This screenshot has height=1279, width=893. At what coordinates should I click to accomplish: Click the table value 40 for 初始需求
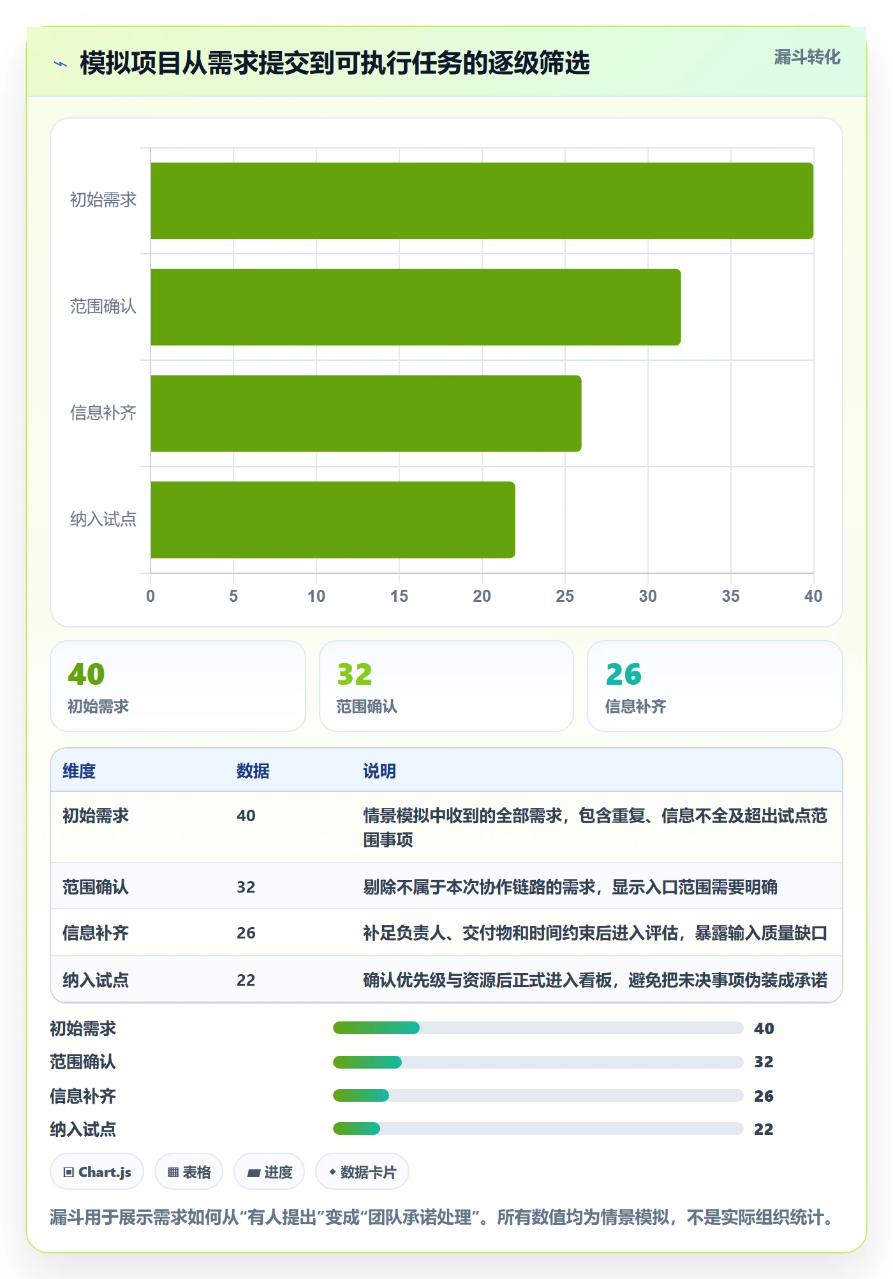(x=246, y=815)
